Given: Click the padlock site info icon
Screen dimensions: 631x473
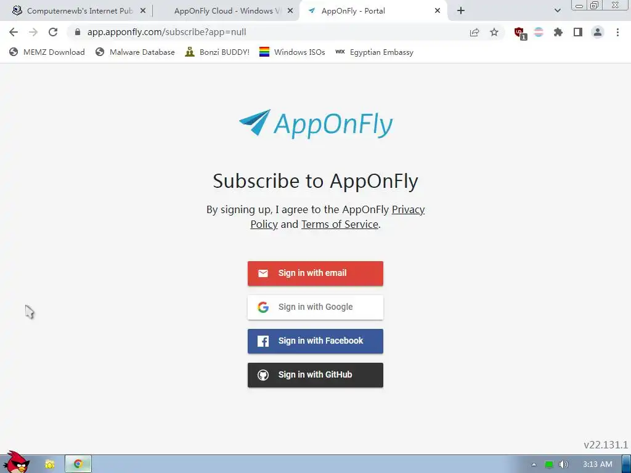Looking at the screenshot, I should tap(78, 32).
